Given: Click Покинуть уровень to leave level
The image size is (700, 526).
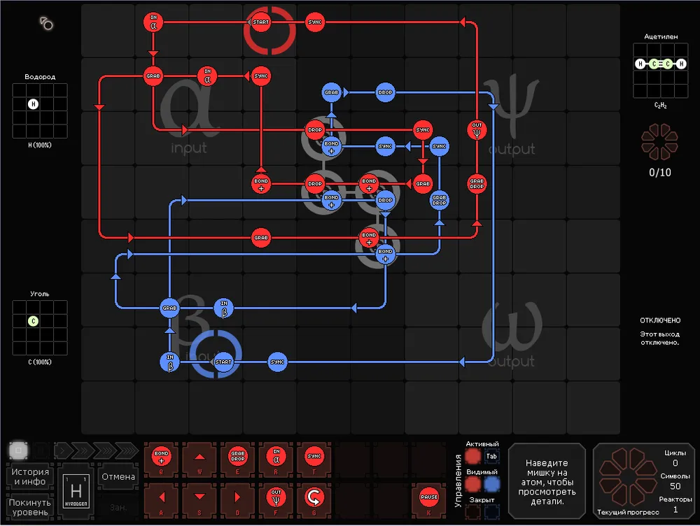Looking at the screenshot, I should point(29,506).
